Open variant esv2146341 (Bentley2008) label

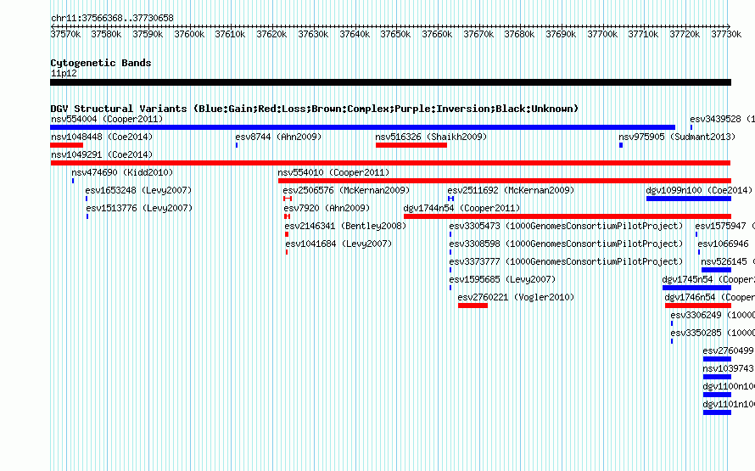(345, 226)
